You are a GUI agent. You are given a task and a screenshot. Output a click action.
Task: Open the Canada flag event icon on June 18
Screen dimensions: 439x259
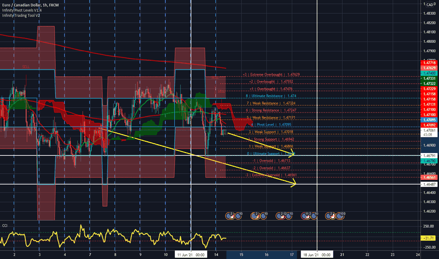pyautogui.click(x=333, y=216)
